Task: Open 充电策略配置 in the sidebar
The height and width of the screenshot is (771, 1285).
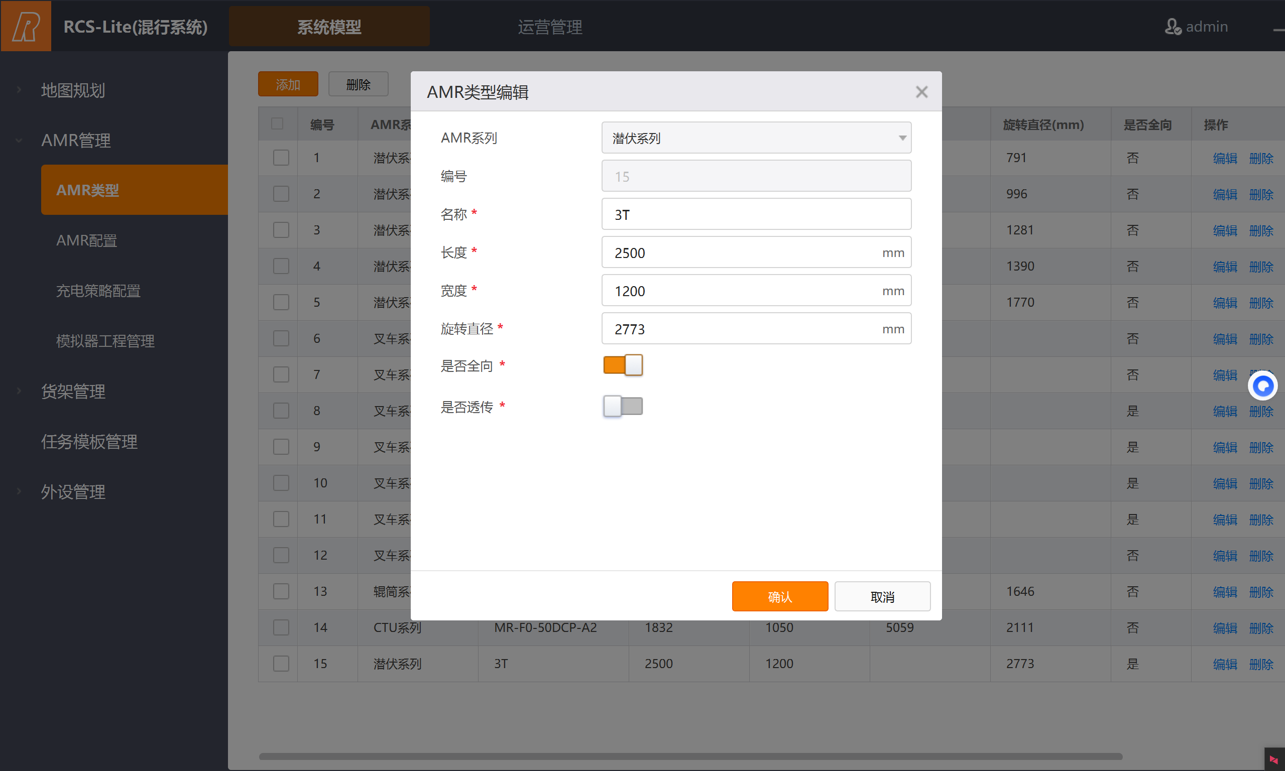Action: click(x=98, y=291)
